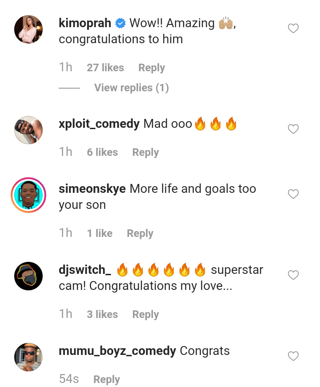Image resolution: width=320 pixels, height=387 pixels.
Task: Like mumu_boyz_comedy's Congrats comment
Action: [293, 356]
